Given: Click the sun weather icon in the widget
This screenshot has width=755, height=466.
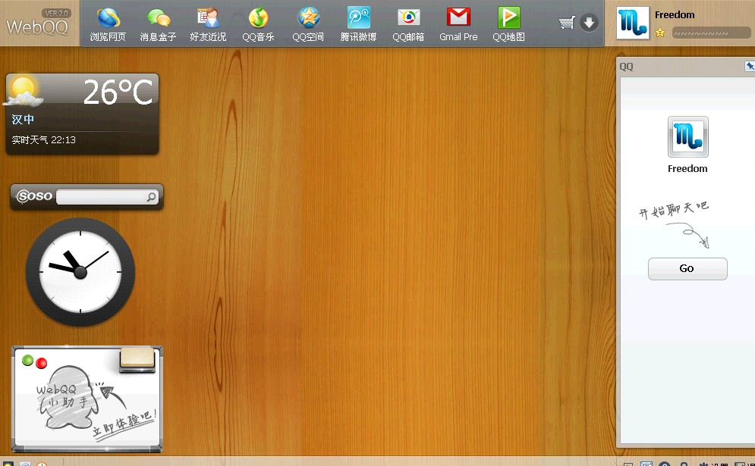Looking at the screenshot, I should coord(24,90).
